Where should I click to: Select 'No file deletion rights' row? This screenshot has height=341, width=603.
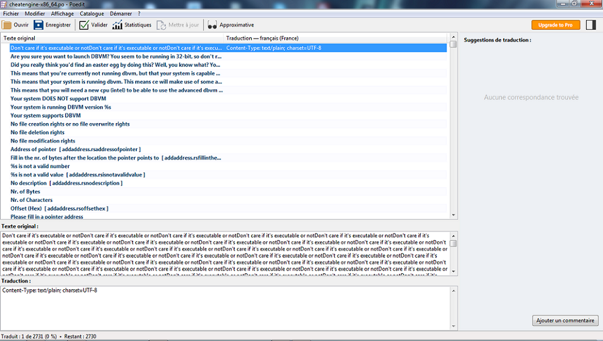coord(38,132)
